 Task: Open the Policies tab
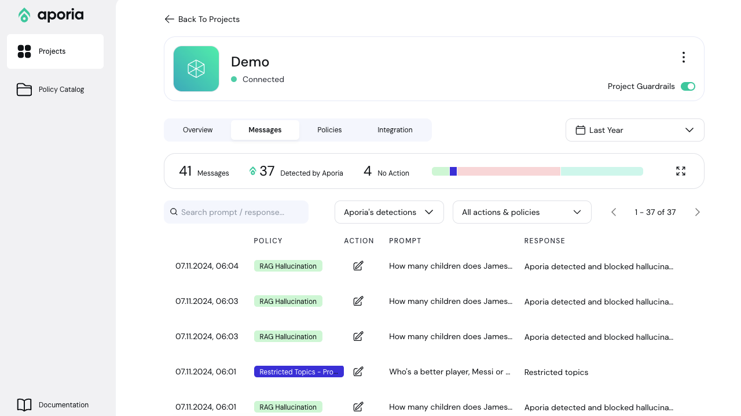click(329, 130)
